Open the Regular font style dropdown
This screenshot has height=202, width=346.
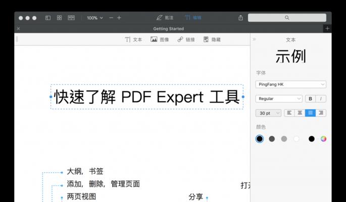tap(279, 98)
